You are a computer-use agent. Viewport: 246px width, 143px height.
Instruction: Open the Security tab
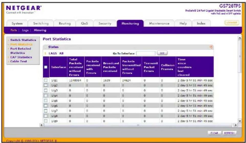click(105, 23)
